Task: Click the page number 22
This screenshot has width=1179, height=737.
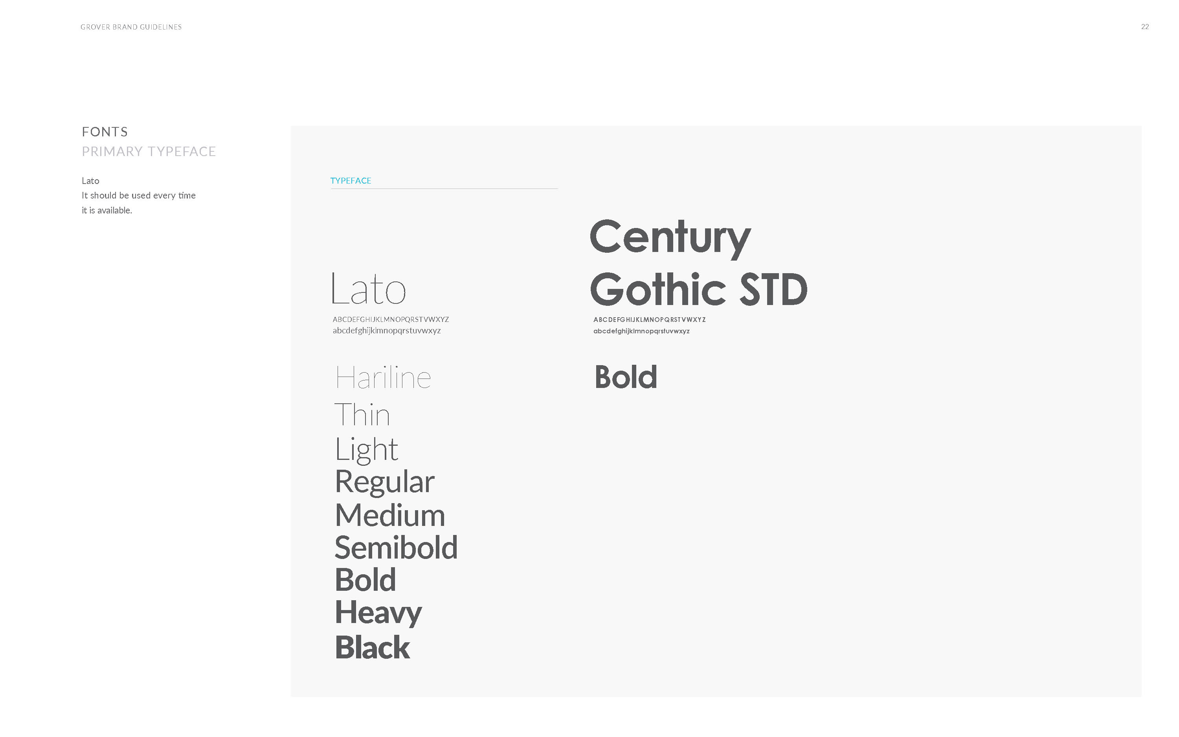Action: point(1145,27)
